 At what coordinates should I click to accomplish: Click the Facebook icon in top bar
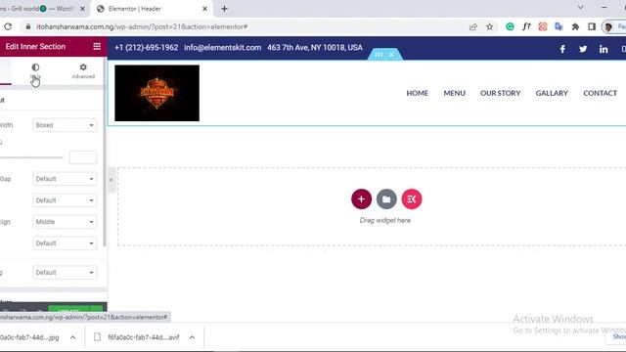pyautogui.click(x=562, y=49)
